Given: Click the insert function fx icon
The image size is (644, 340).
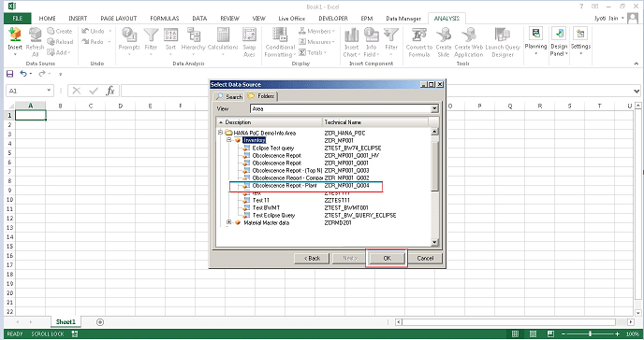Looking at the screenshot, I should click(x=110, y=91).
